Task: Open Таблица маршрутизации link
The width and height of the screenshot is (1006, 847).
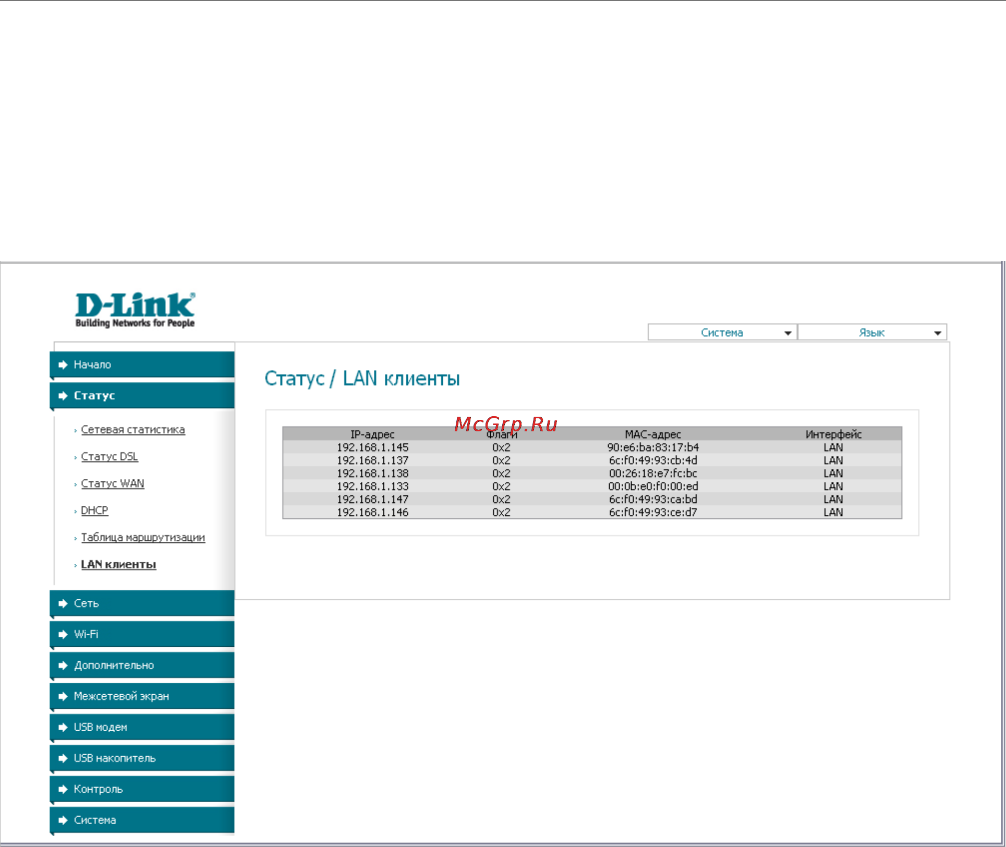Action: coord(143,538)
